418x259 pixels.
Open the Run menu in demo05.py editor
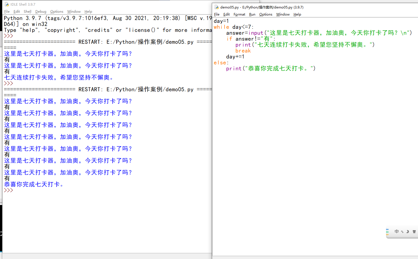[252, 14]
